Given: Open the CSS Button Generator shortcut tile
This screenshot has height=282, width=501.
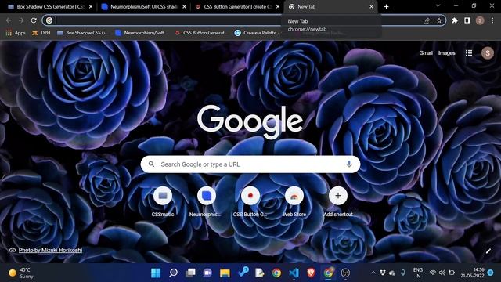Looking at the screenshot, I should tap(250, 201).
